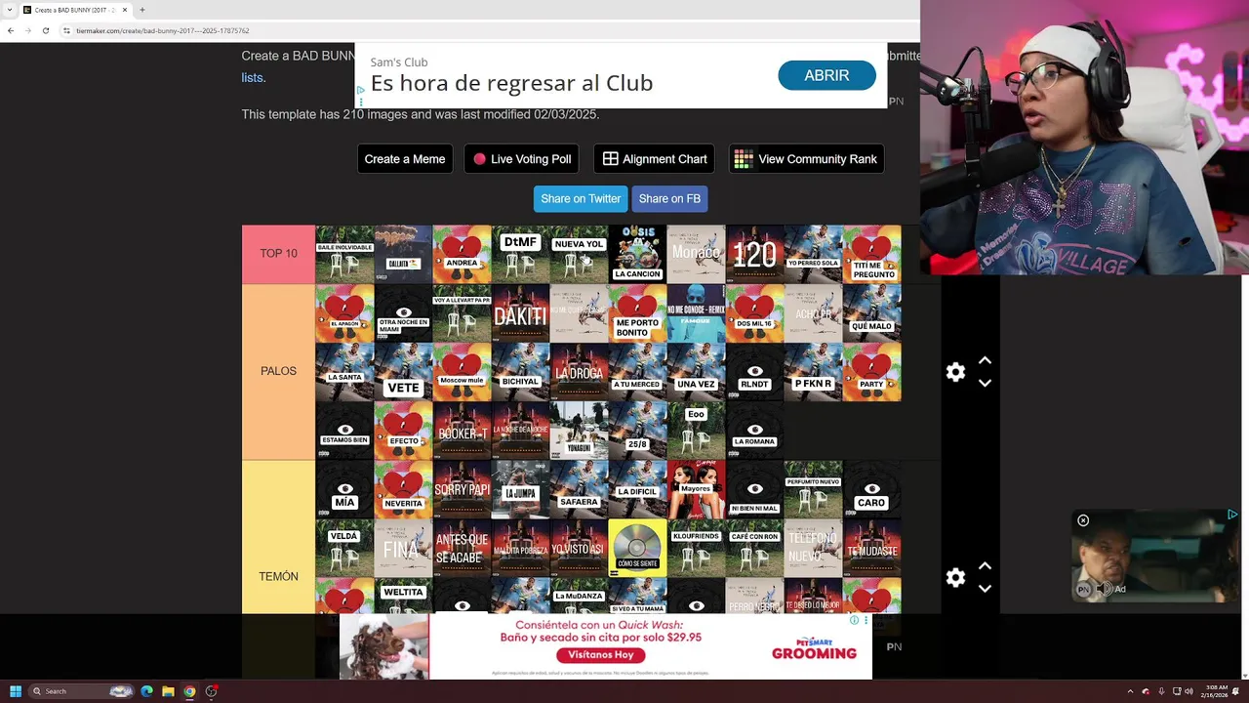This screenshot has height=703, width=1249.
Task: Select the LA ROMANA song tile
Action: point(754,430)
